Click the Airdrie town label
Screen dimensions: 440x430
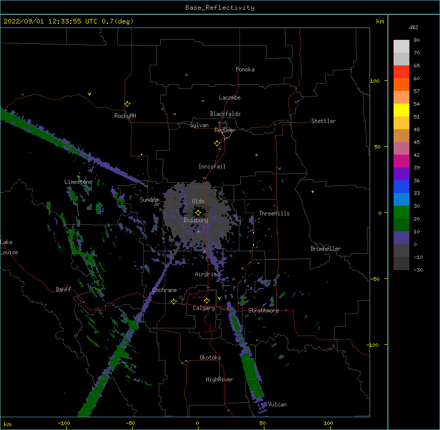click(x=206, y=274)
